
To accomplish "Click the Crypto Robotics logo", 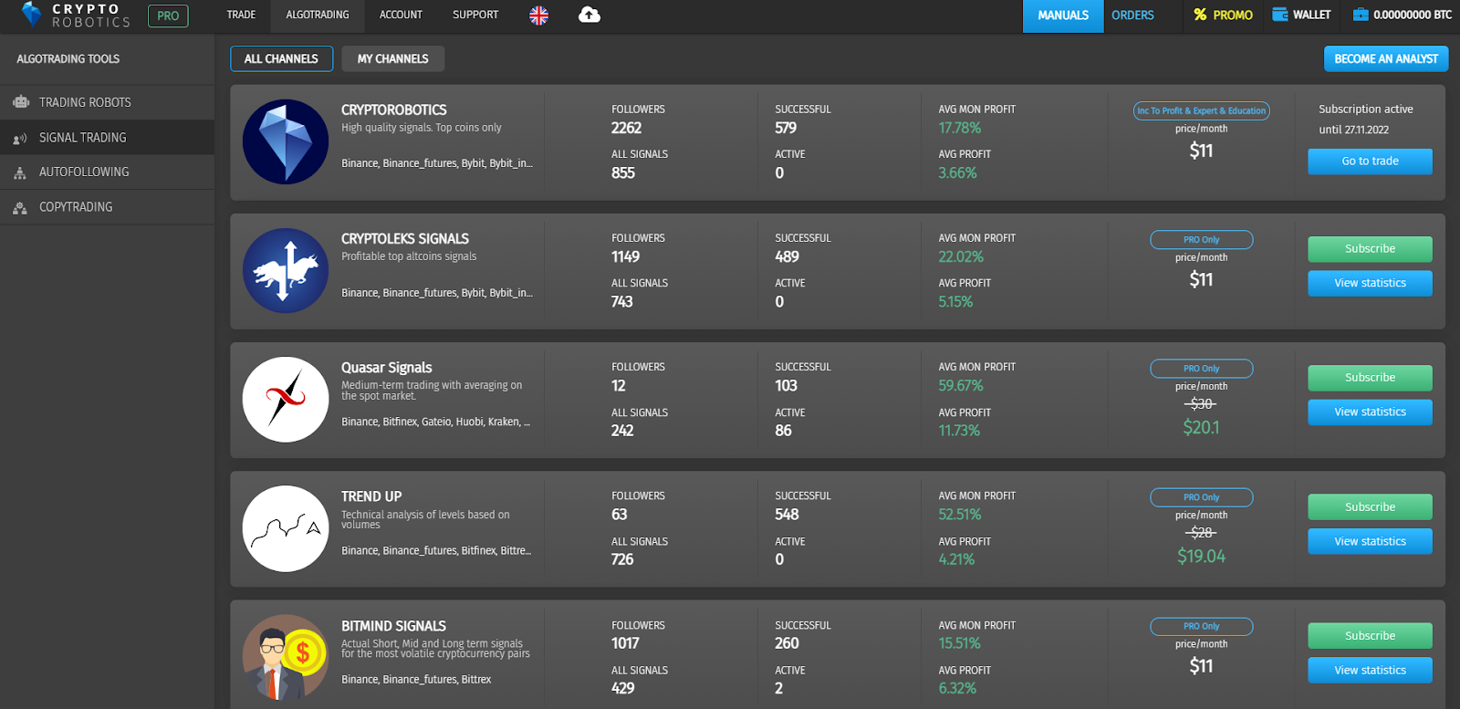I will (76, 16).
